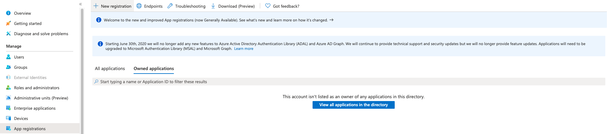Click the sidebar vertical scrollbar
This screenshot has height=134, width=613.
(x=82, y=70)
